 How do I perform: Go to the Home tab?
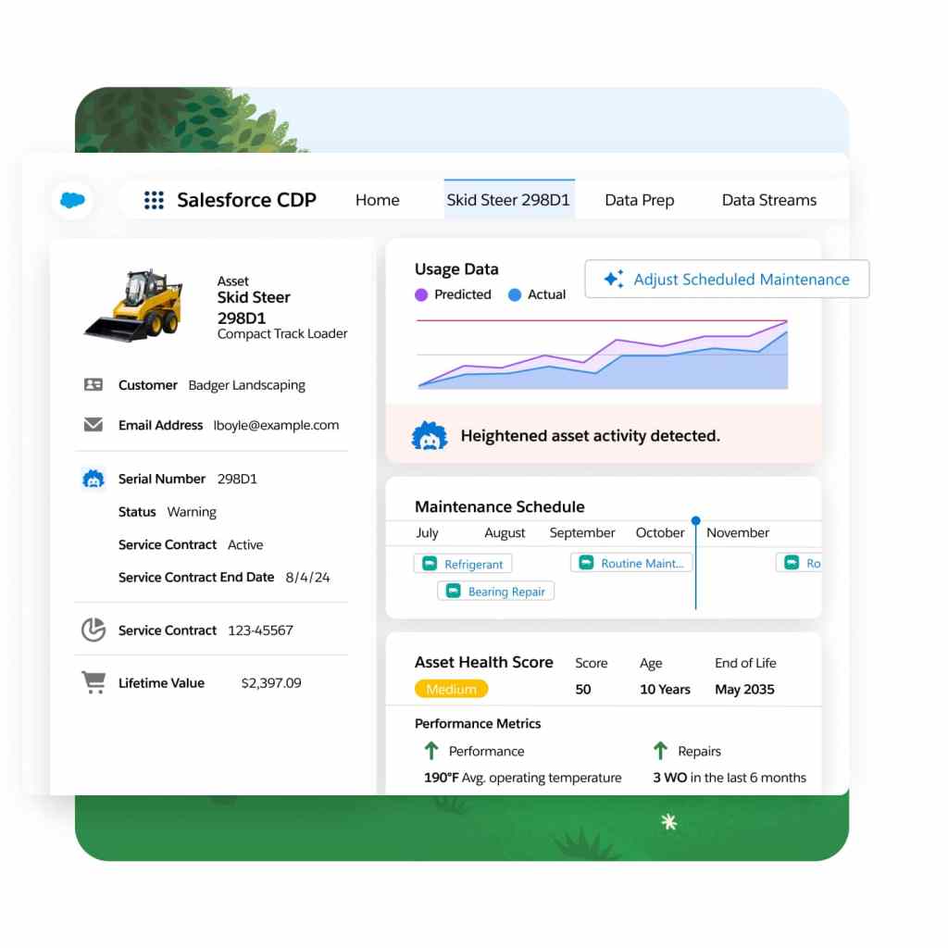tap(378, 200)
